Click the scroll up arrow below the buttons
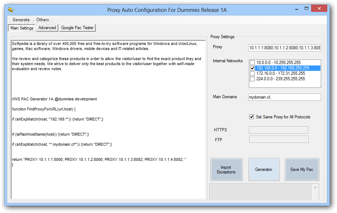Image resolution: width=337 pixels, height=213 pixels. point(315,188)
